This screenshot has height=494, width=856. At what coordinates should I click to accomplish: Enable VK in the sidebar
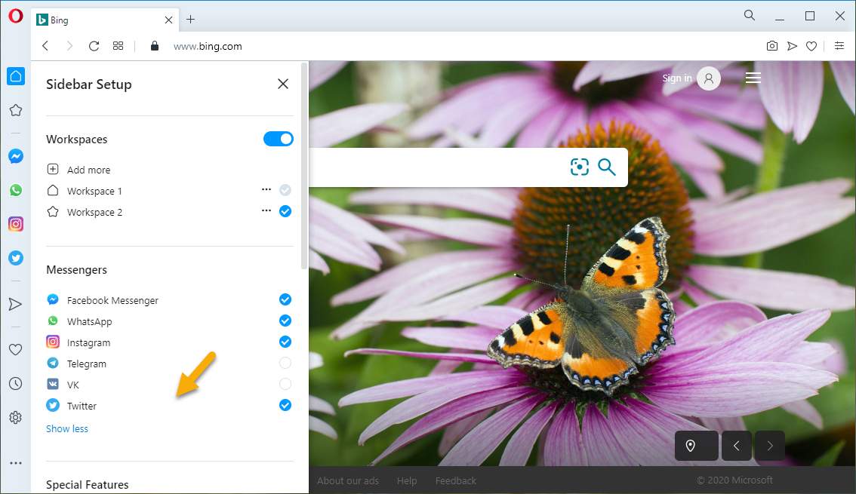click(x=285, y=384)
